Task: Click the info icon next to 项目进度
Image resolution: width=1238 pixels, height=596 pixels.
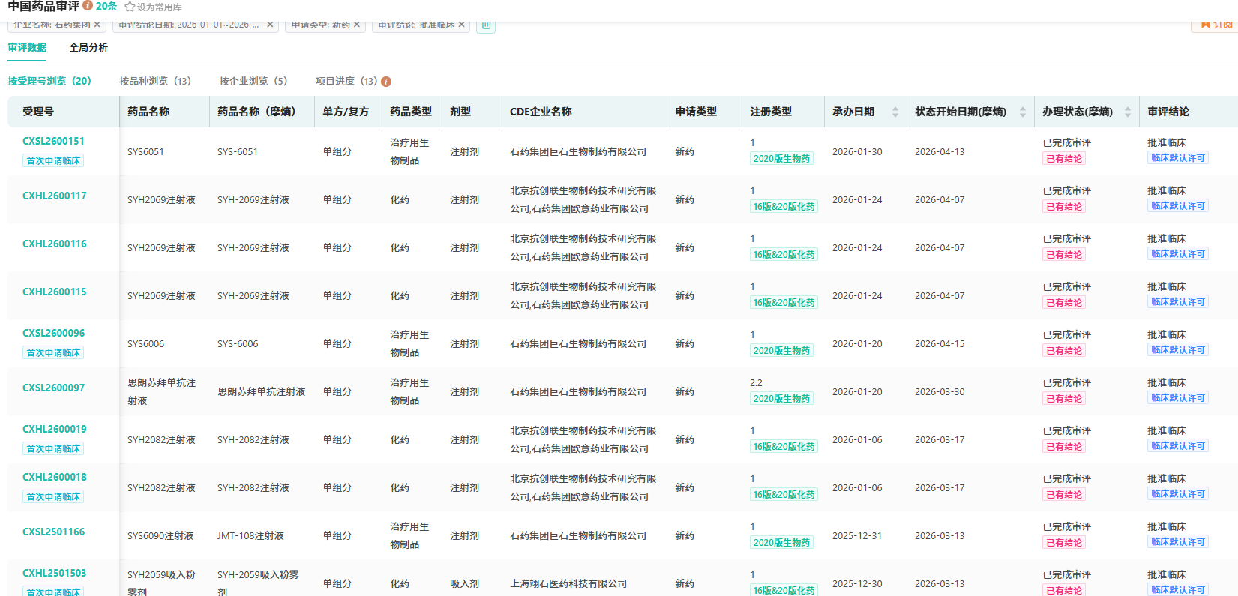Action: click(386, 82)
